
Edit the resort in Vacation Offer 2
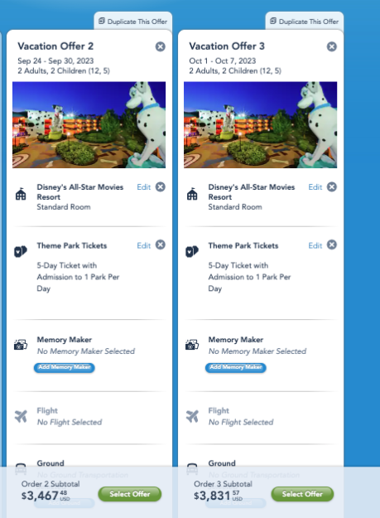coord(144,187)
